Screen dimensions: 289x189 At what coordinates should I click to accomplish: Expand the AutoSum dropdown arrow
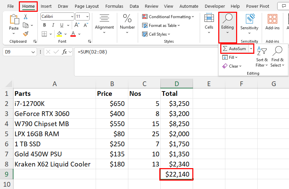(251, 48)
